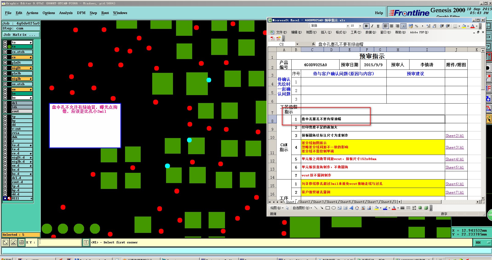The image size is (492, 260).
Task: Insert Picture from File icon
Action: click(x=369, y=208)
